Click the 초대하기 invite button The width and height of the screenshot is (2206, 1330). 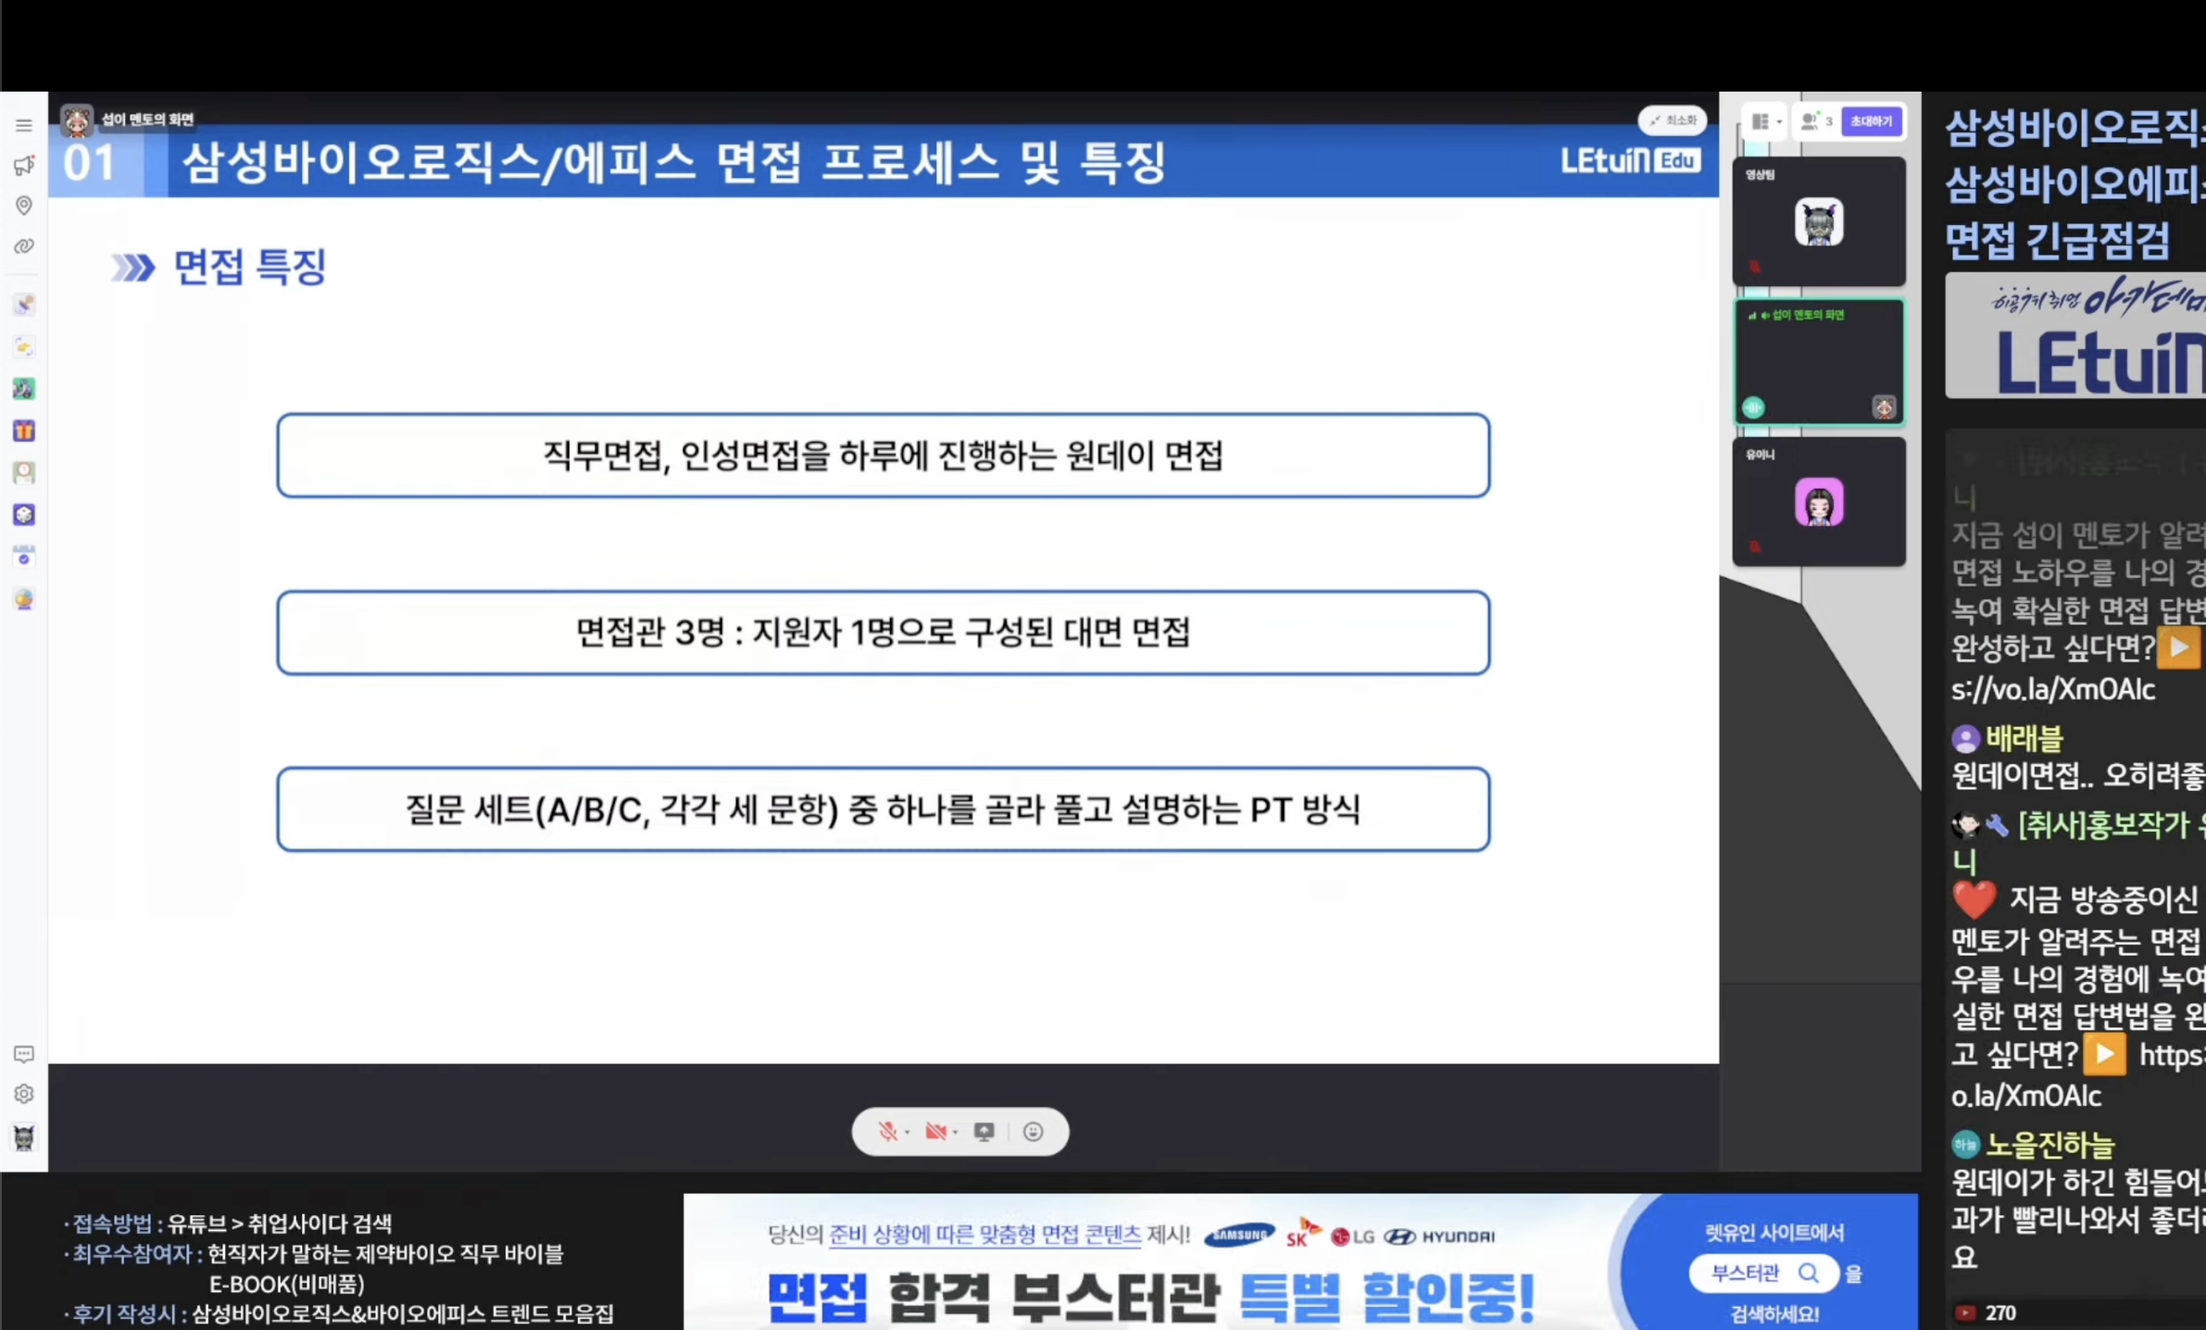(1871, 121)
